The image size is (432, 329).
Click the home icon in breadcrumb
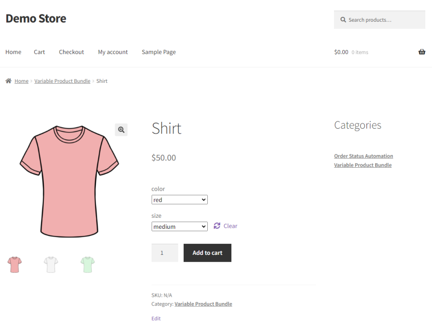point(8,81)
